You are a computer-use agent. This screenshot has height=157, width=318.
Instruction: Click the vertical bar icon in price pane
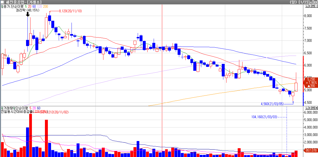click(x=309, y=6)
